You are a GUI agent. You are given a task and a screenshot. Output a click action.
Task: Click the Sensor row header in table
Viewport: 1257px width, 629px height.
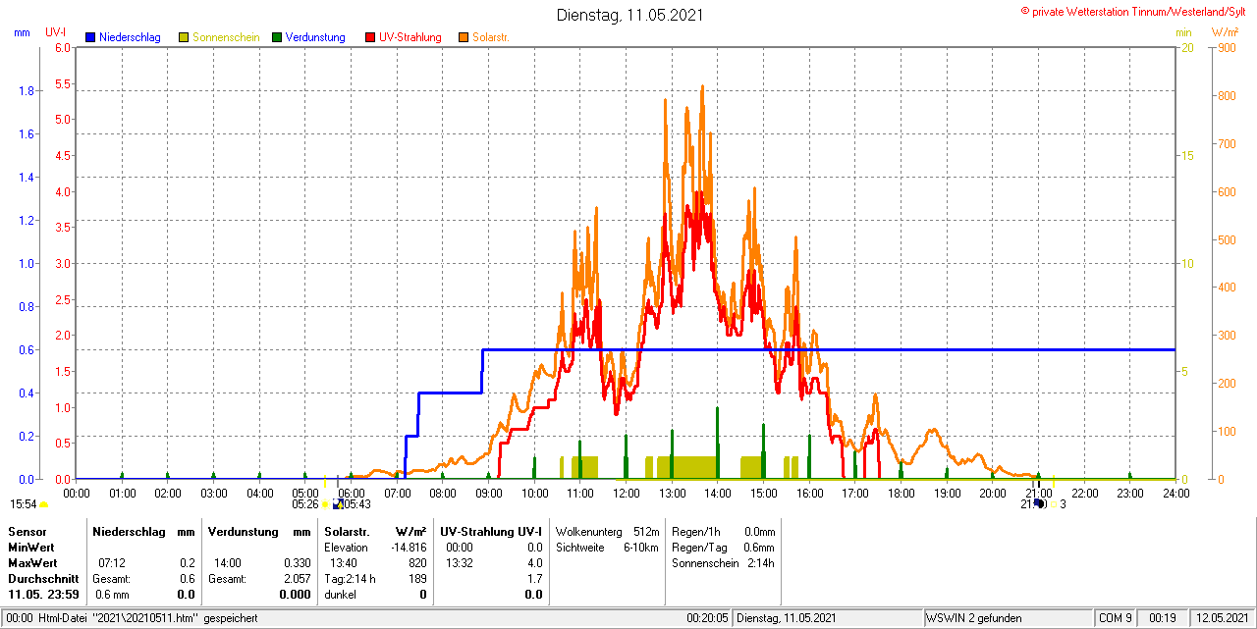point(27,531)
